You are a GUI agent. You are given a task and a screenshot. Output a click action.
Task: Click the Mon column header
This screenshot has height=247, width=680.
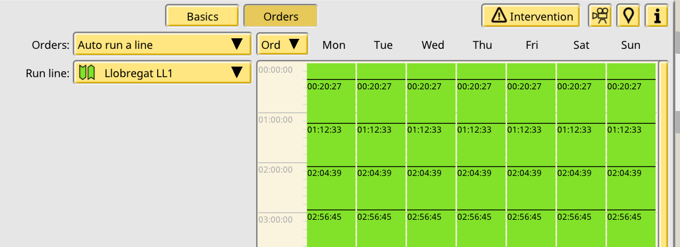334,45
